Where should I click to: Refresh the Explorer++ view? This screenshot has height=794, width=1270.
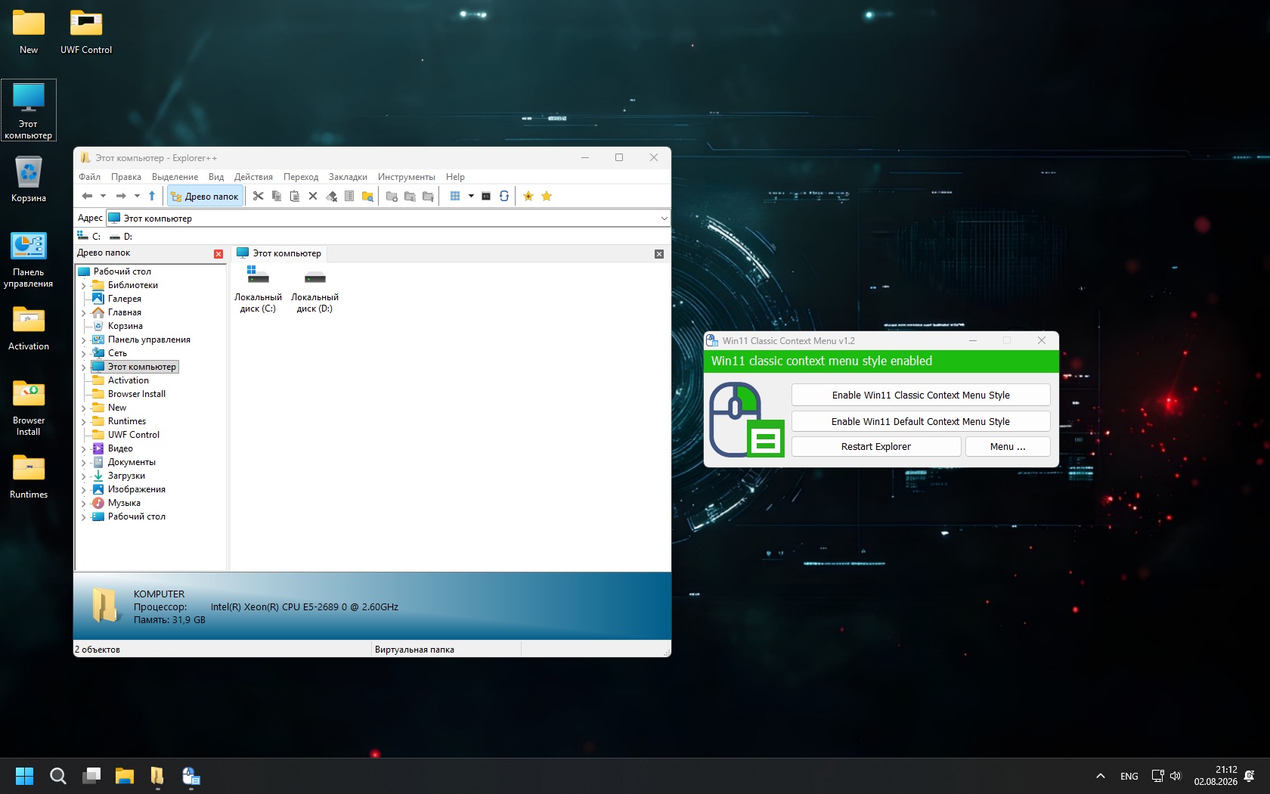[504, 196]
